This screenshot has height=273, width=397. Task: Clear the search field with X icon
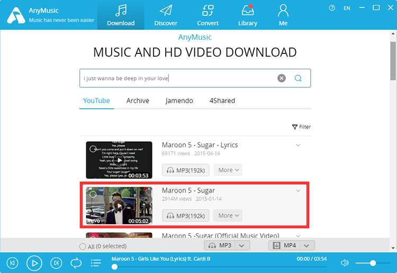click(x=282, y=78)
